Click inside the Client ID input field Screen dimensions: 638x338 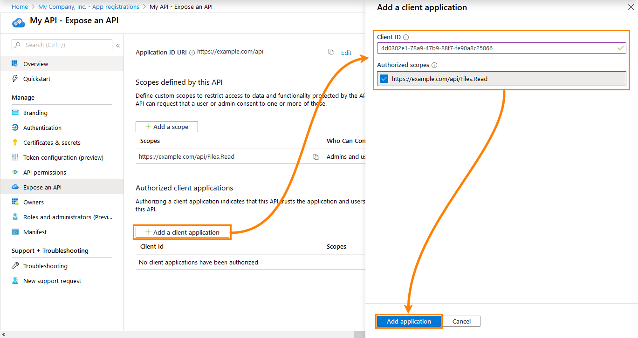[x=501, y=48]
